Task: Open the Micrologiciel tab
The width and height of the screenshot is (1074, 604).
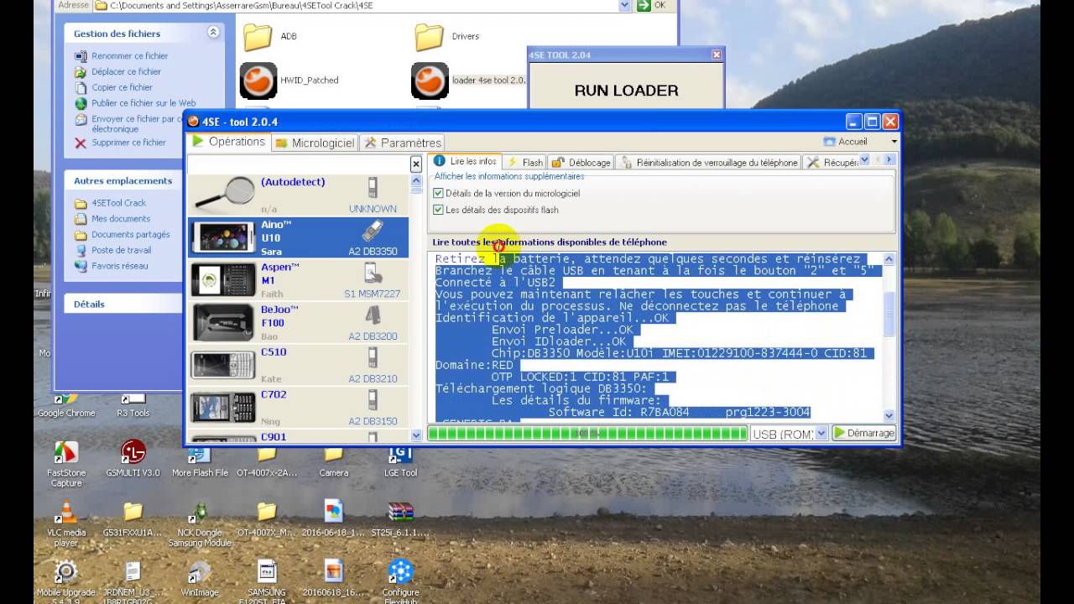Action: coord(315,143)
